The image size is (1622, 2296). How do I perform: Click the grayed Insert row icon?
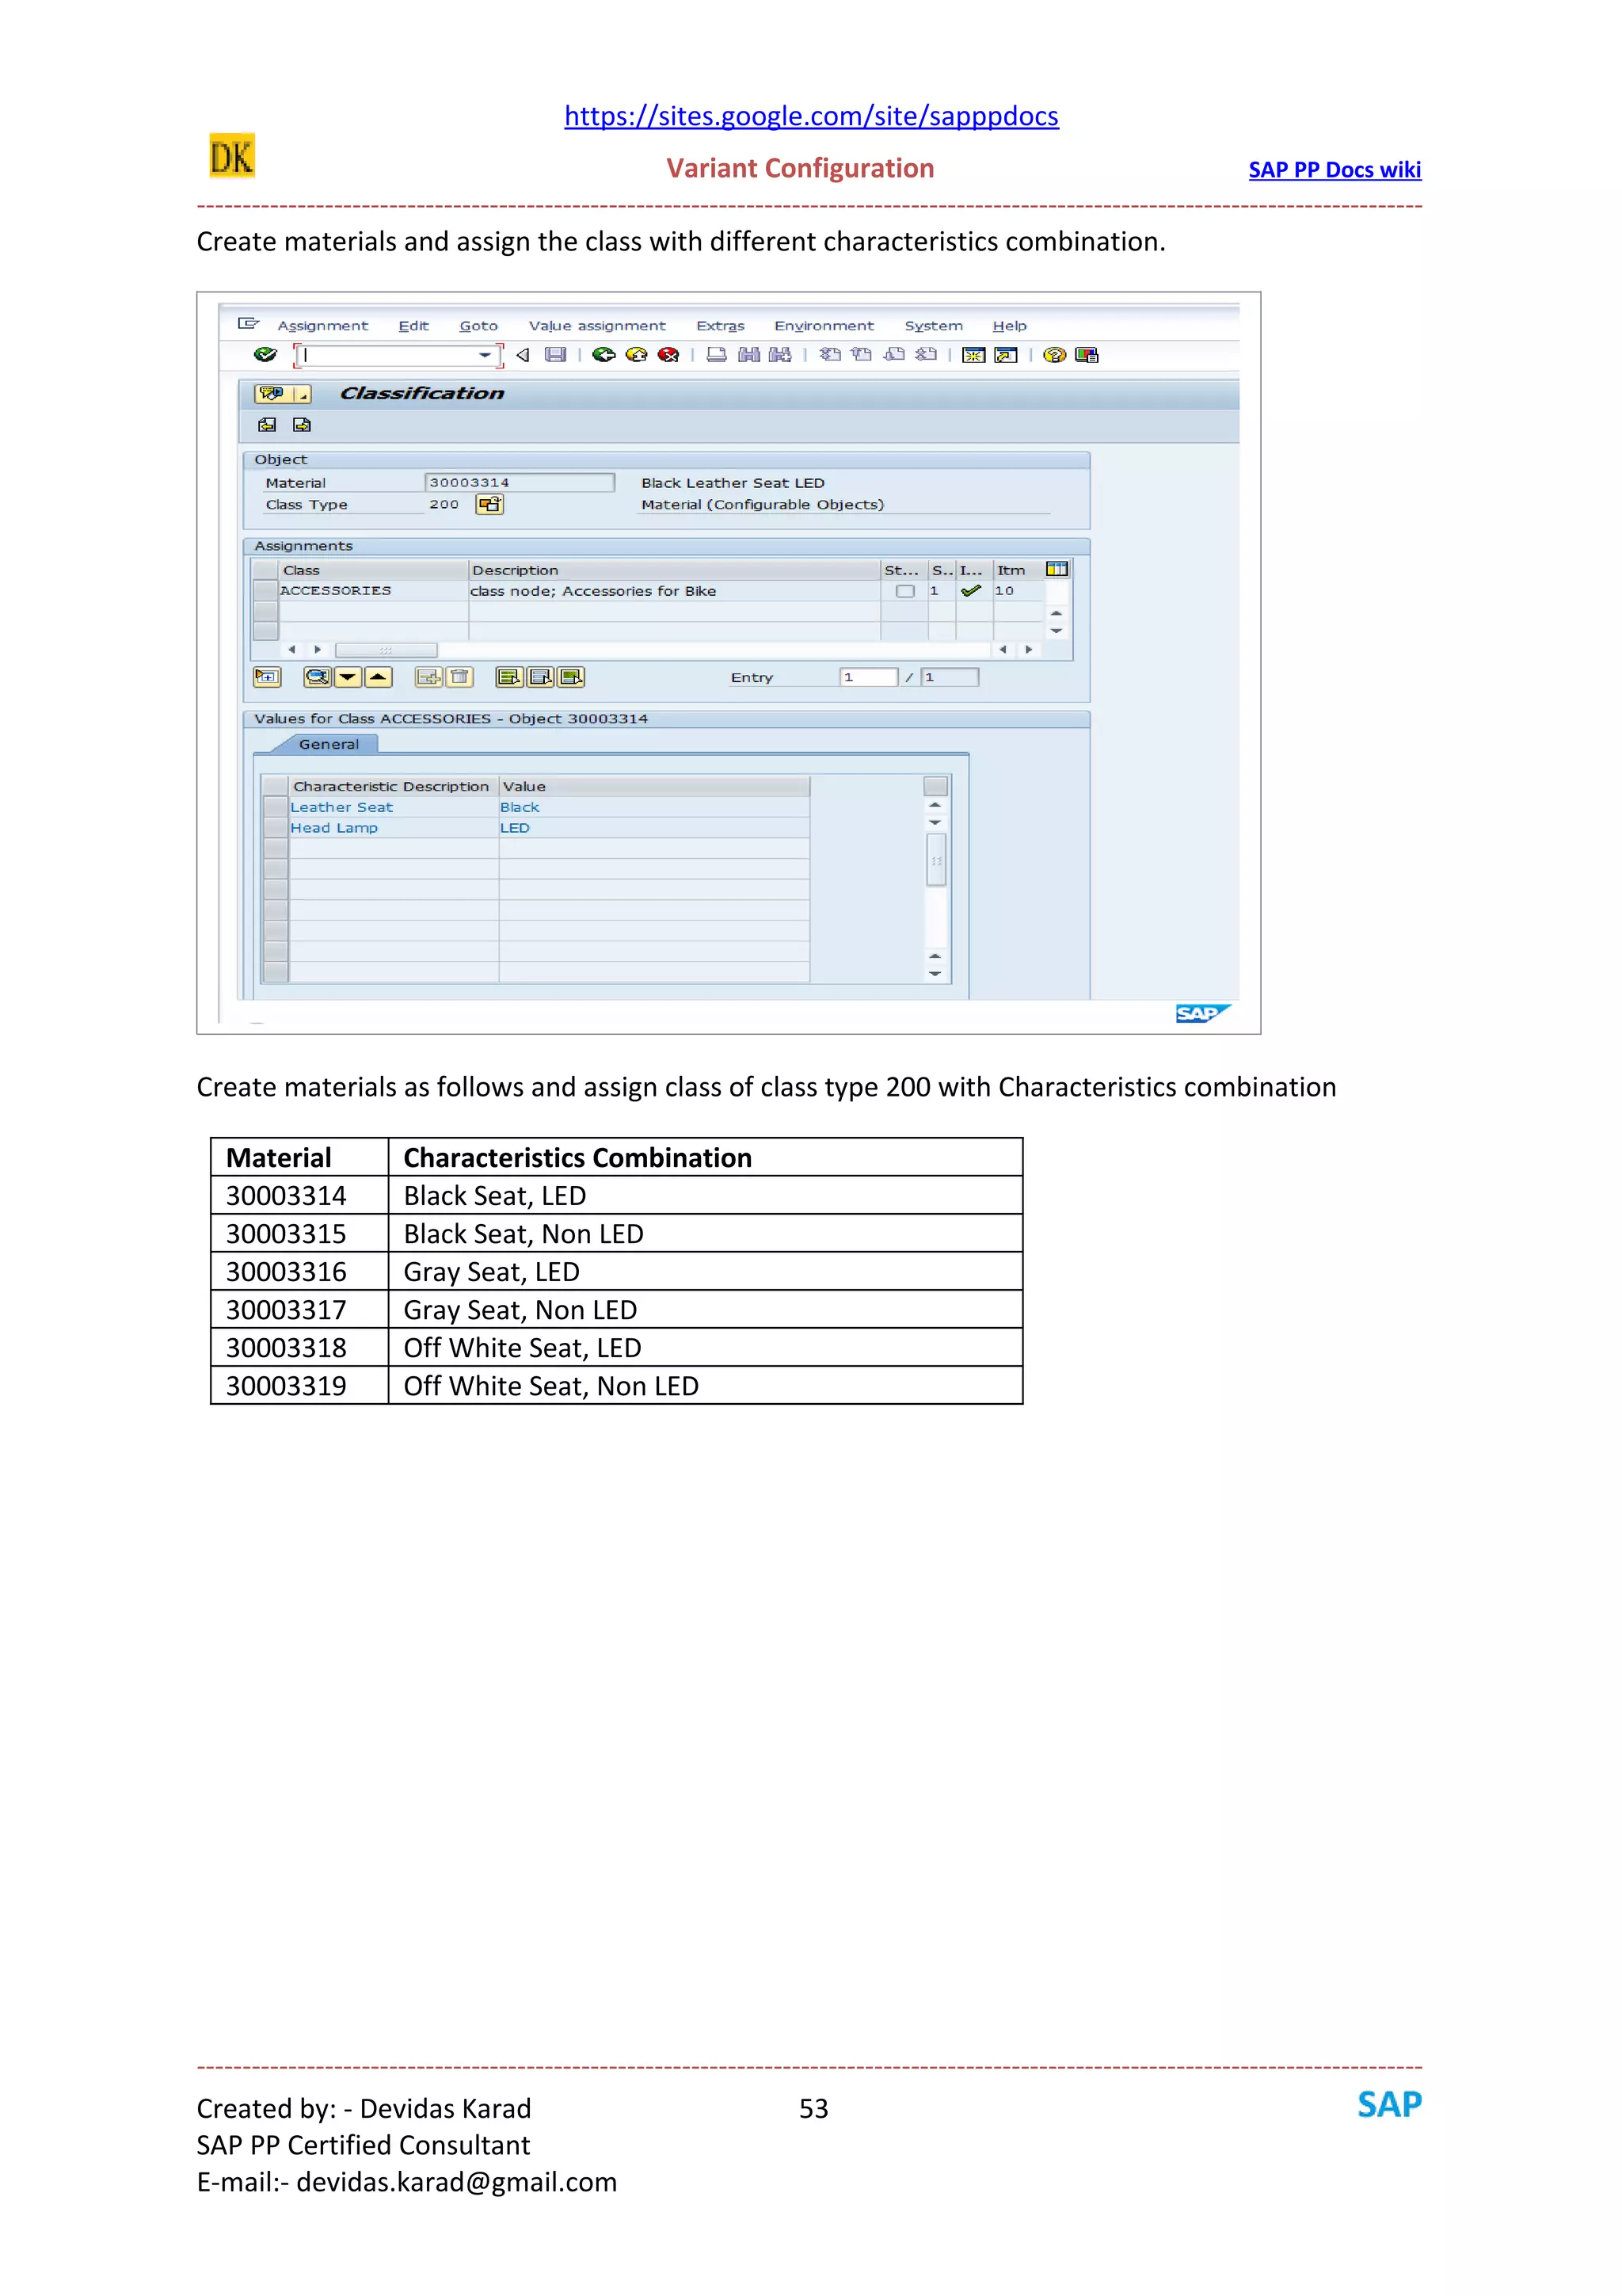click(428, 678)
